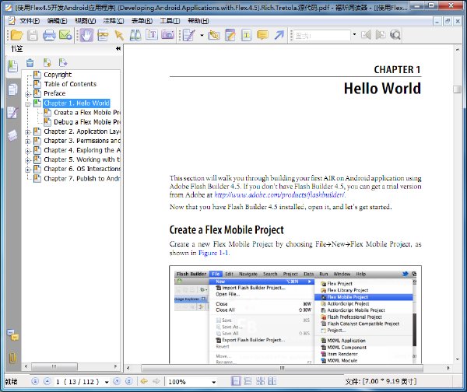Expand Chapter 3. Permissions bookmark

(28, 142)
